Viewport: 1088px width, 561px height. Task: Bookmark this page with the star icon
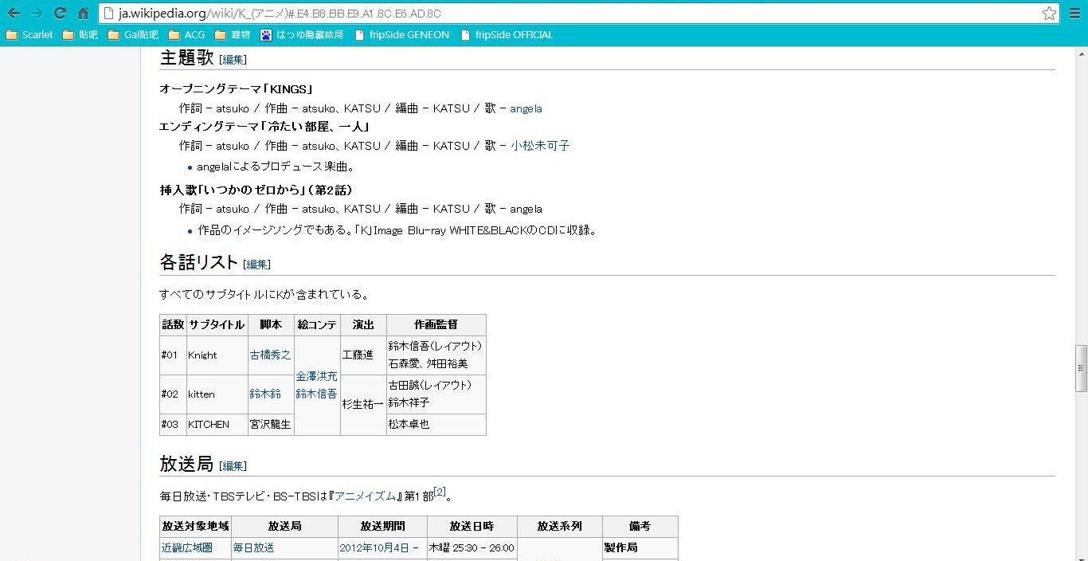click(1049, 14)
